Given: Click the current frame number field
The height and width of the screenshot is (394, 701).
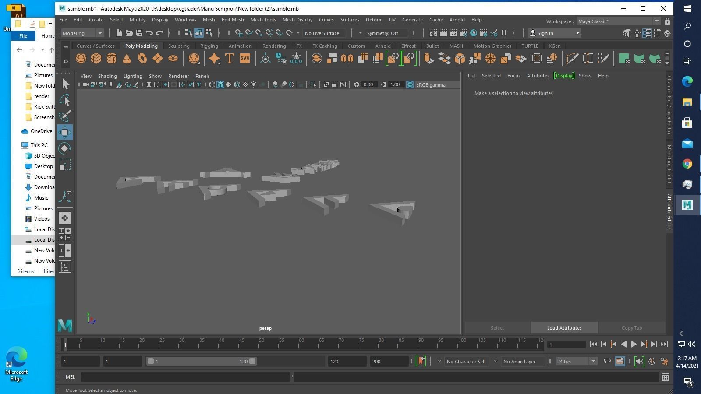Looking at the screenshot, I should (x=566, y=345).
